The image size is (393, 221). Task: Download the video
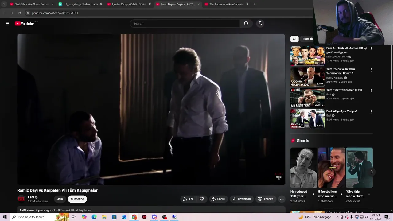[x=242, y=199]
